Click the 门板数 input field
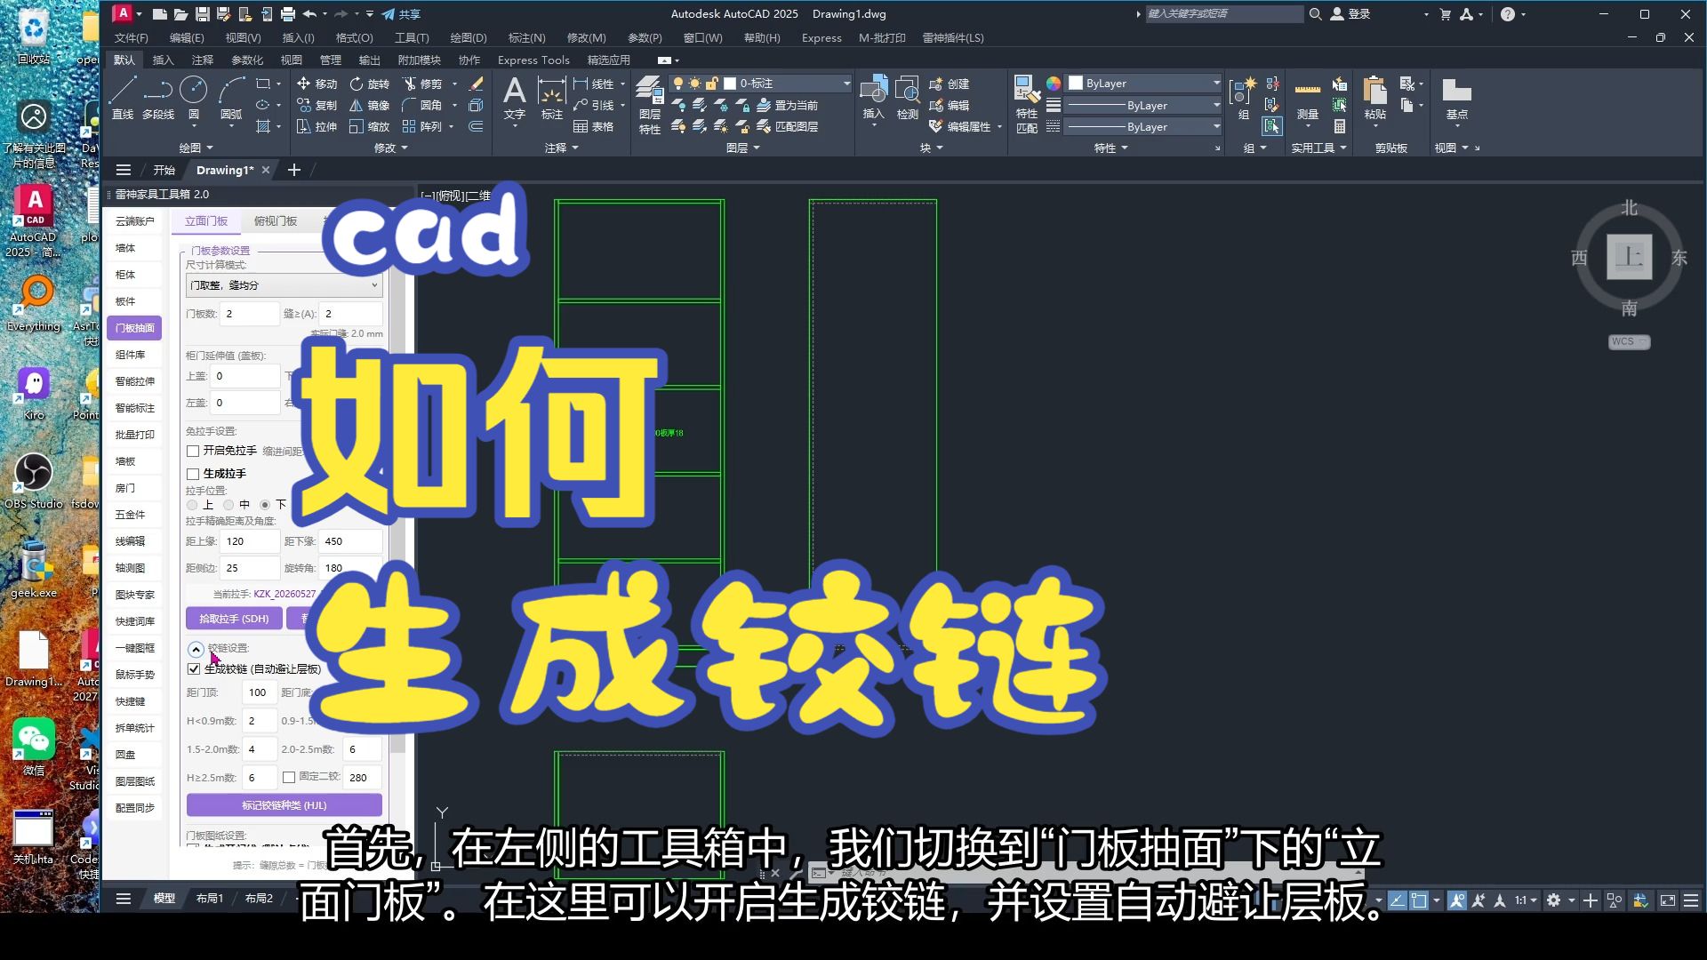The image size is (1707, 960). (249, 314)
